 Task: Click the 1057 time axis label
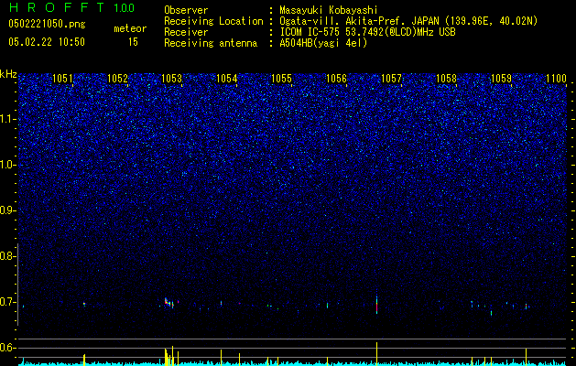(392, 78)
